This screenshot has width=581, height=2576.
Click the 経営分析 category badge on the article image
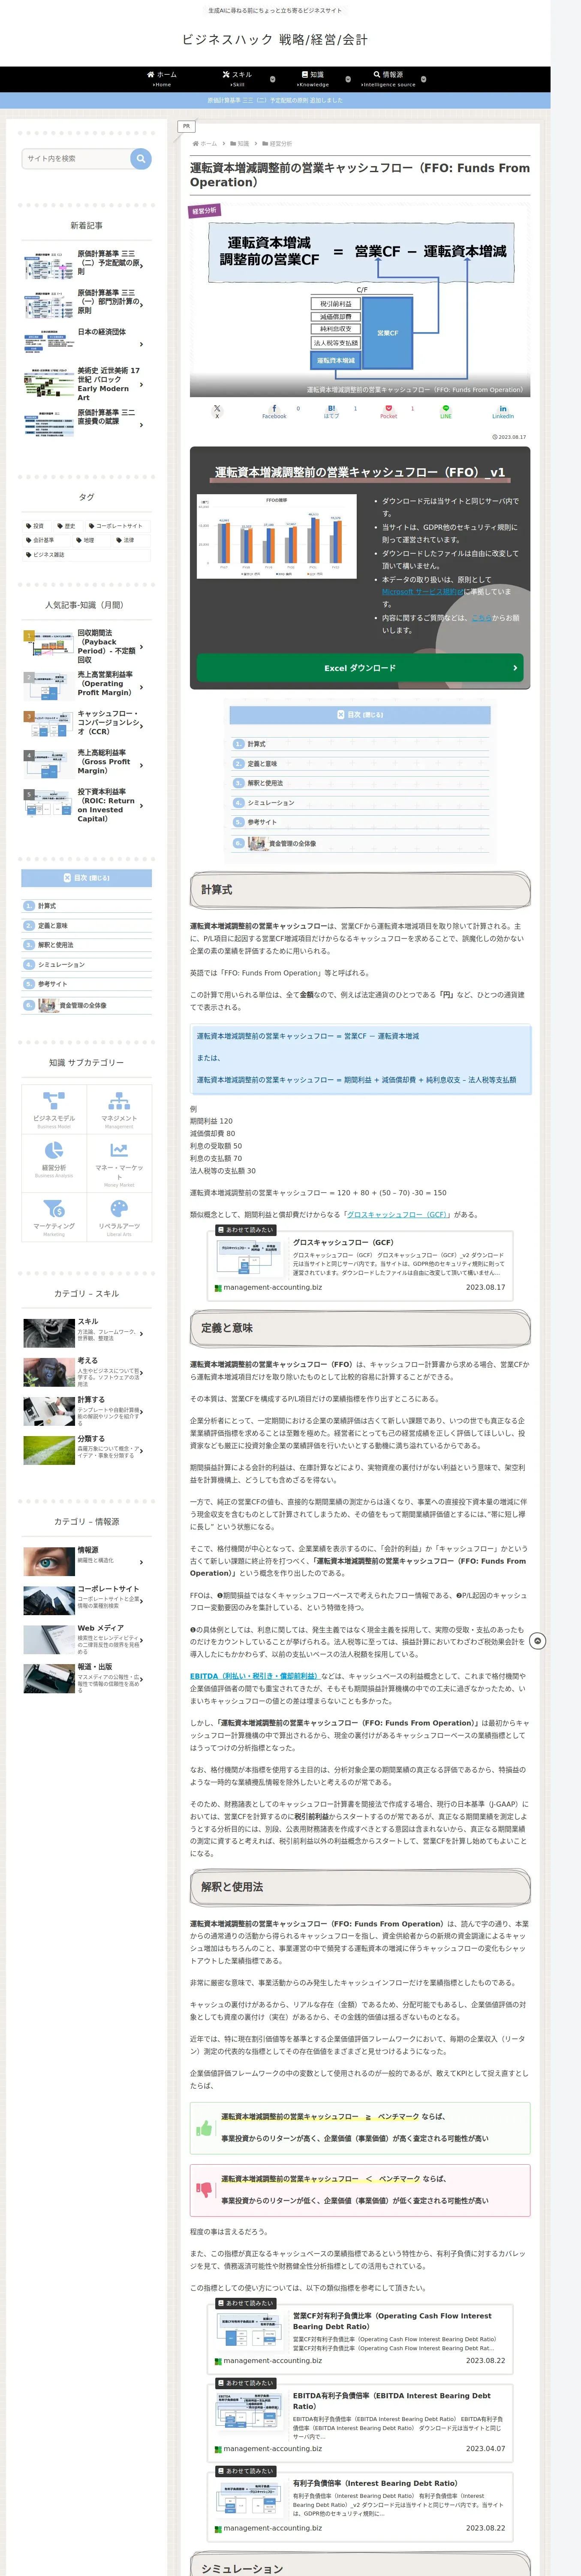coord(205,211)
